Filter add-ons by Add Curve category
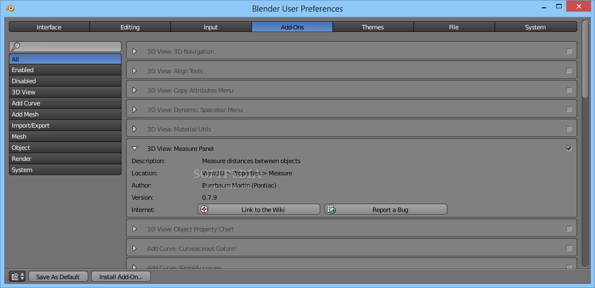 (65, 103)
